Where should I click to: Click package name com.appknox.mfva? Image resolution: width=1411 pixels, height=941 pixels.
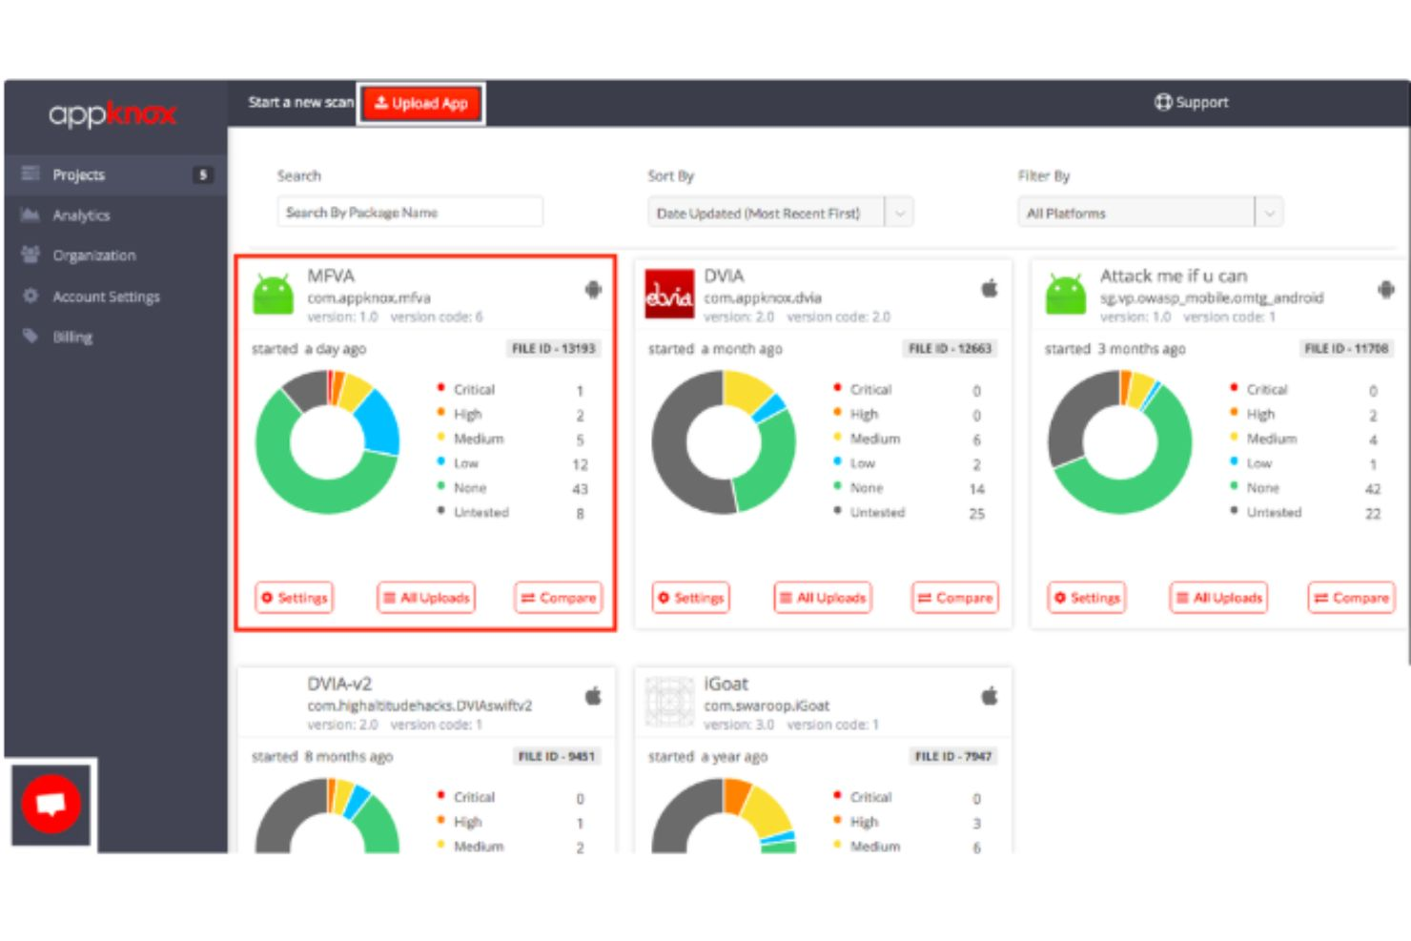click(x=369, y=297)
